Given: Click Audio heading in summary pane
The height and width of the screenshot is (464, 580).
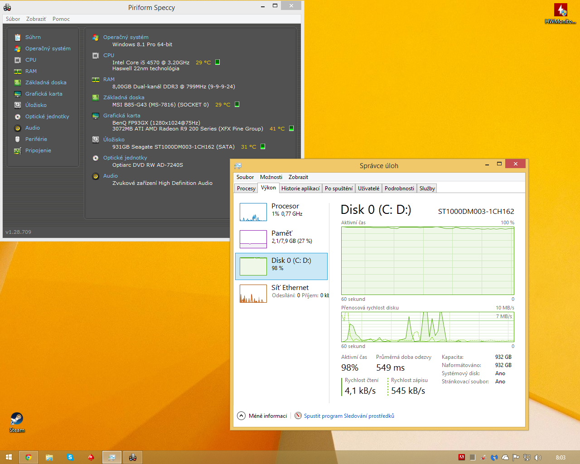Looking at the screenshot, I should pos(111,176).
